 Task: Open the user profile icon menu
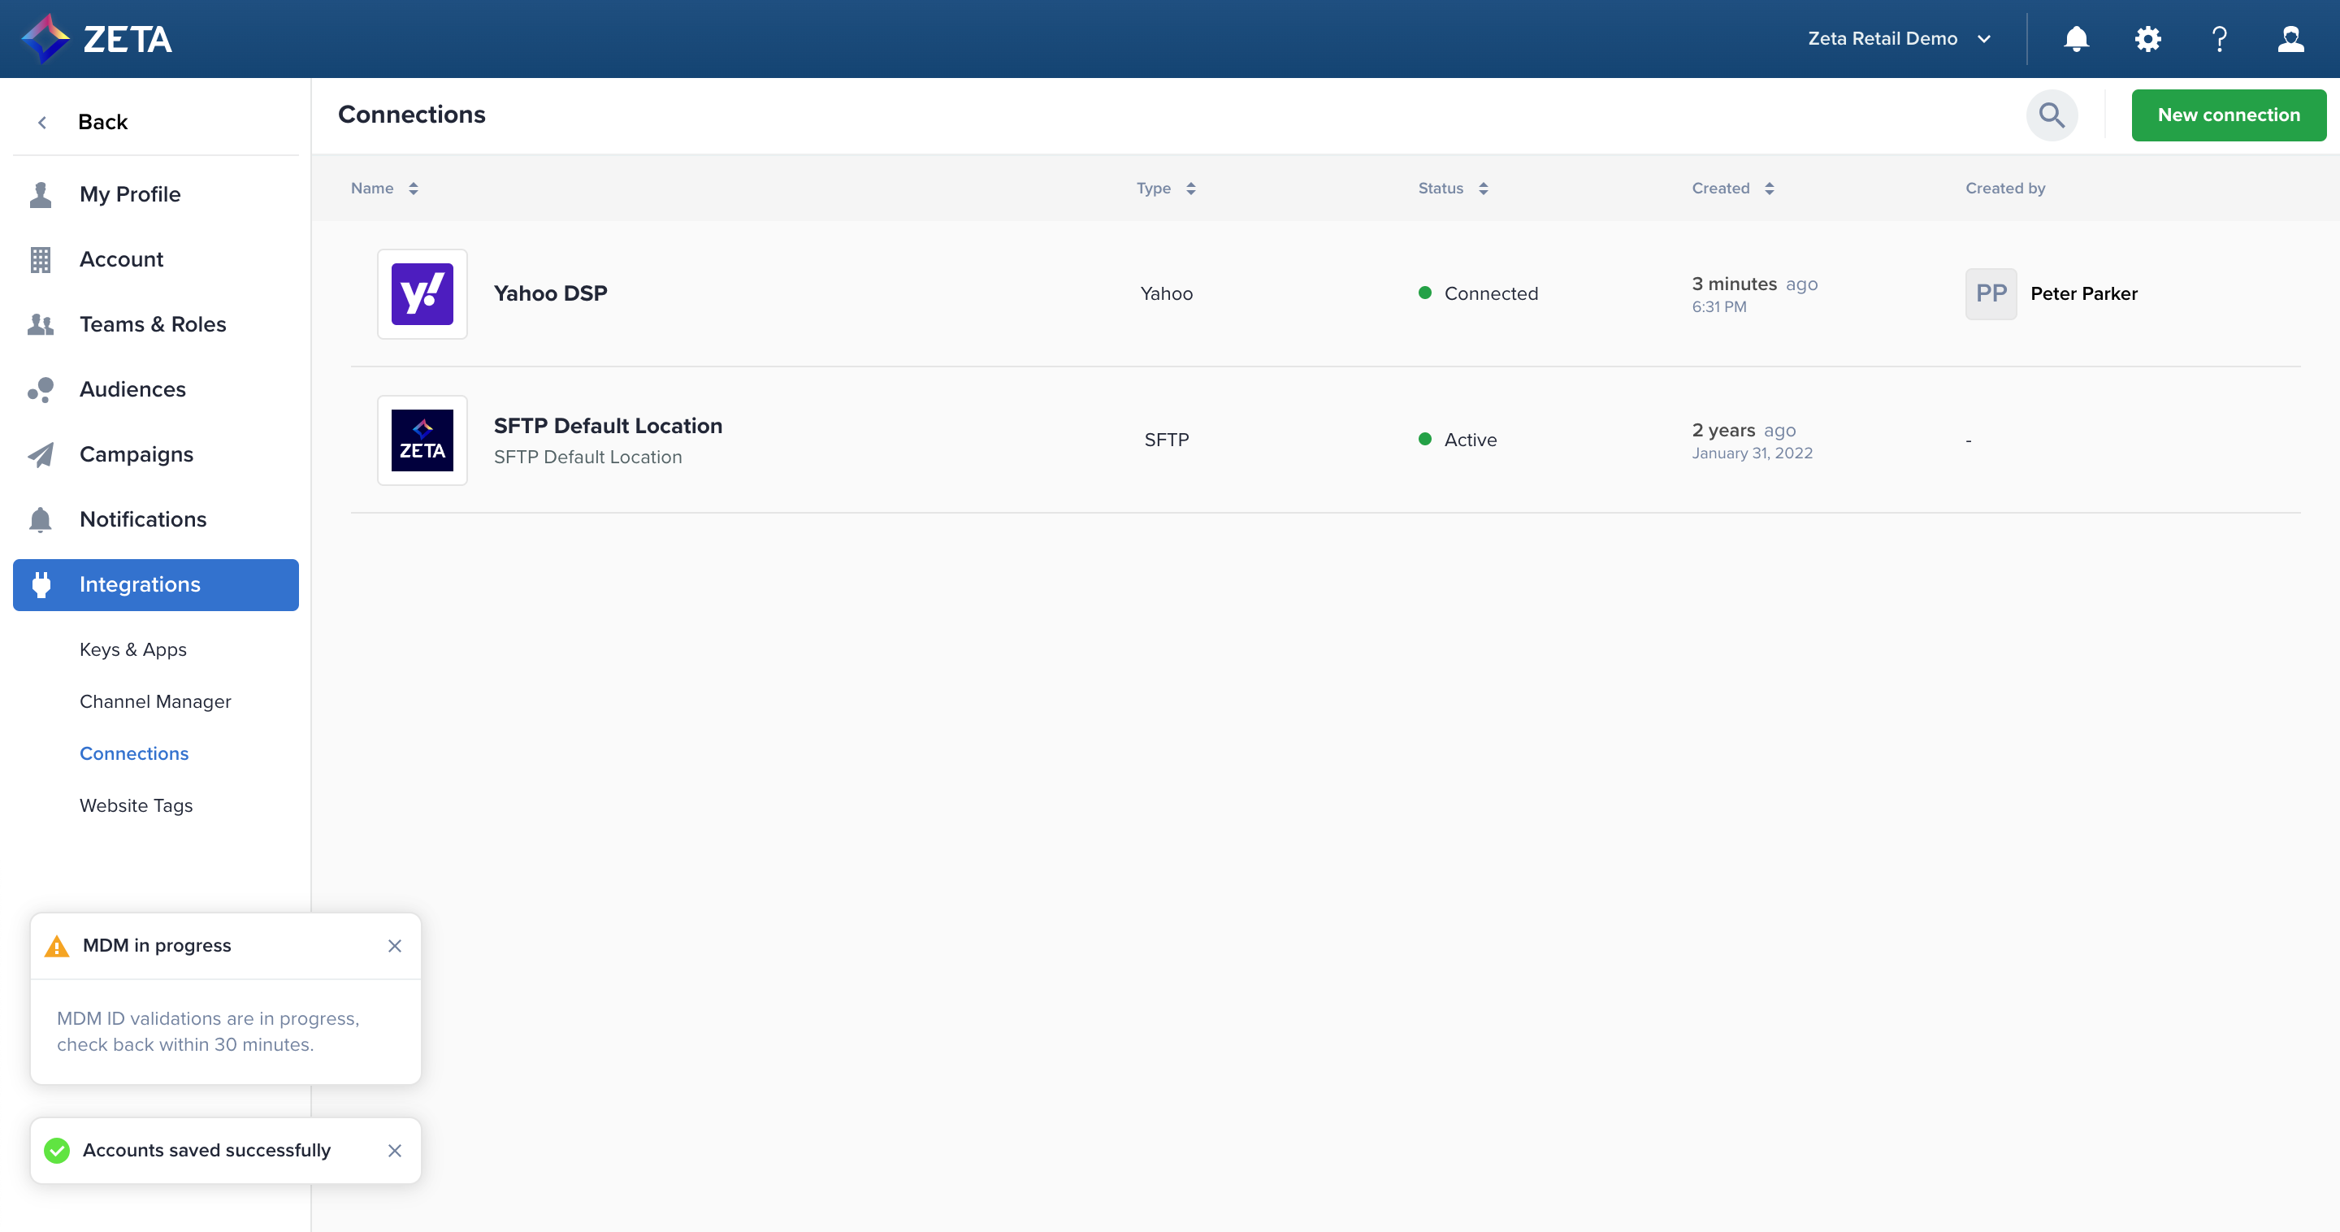pos(2290,39)
